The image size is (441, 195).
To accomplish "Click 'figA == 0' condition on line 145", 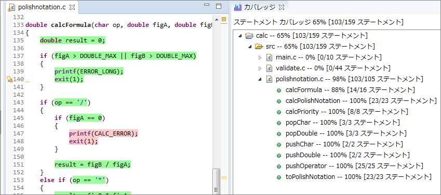I will pos(86,118).
